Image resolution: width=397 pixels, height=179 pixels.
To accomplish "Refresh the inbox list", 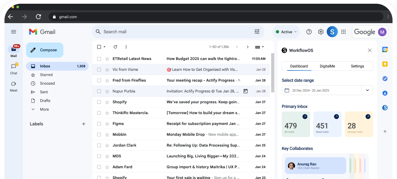I will pyautogui.click(x=115, y=47).
